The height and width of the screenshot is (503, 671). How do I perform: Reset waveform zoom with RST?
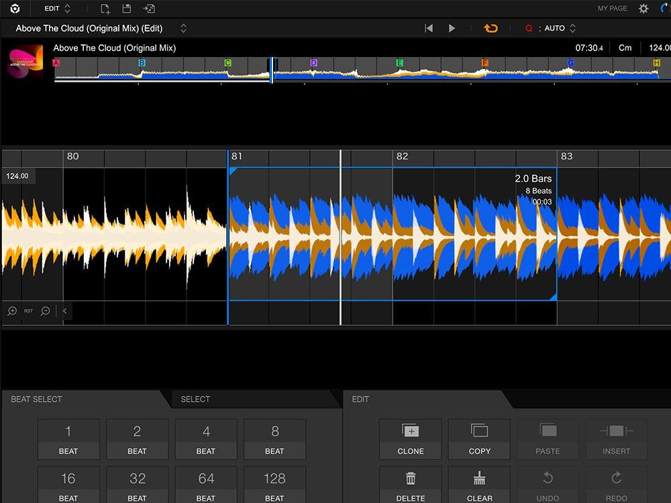coord(29,311)
